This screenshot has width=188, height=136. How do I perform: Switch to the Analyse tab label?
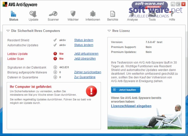[132, 20]
